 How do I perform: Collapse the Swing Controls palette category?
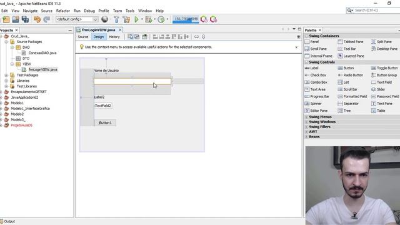pos(307,62)
